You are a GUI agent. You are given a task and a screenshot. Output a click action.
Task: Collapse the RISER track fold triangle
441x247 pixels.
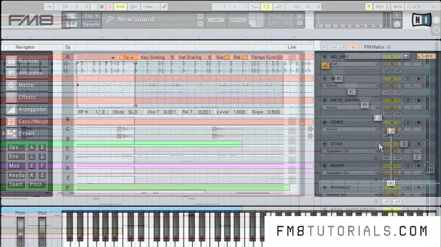click(325, 166)
